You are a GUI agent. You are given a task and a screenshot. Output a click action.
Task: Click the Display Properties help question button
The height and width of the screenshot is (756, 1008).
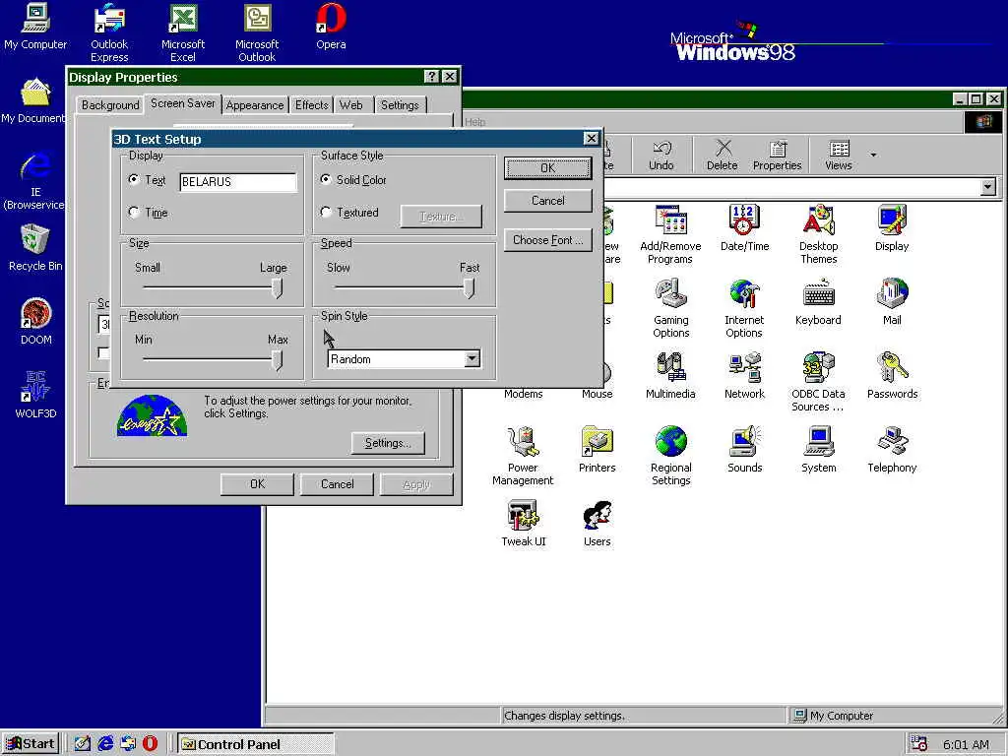click(x=432, y=77)
